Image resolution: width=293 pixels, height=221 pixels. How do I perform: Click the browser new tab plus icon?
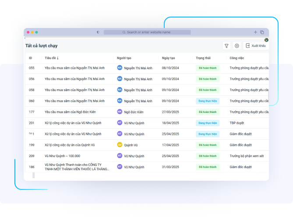pos(256,32)
